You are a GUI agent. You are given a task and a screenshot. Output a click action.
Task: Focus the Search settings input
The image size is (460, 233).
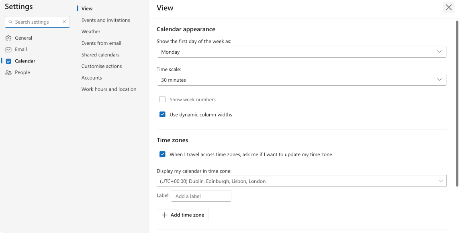(x=37, y=22)
